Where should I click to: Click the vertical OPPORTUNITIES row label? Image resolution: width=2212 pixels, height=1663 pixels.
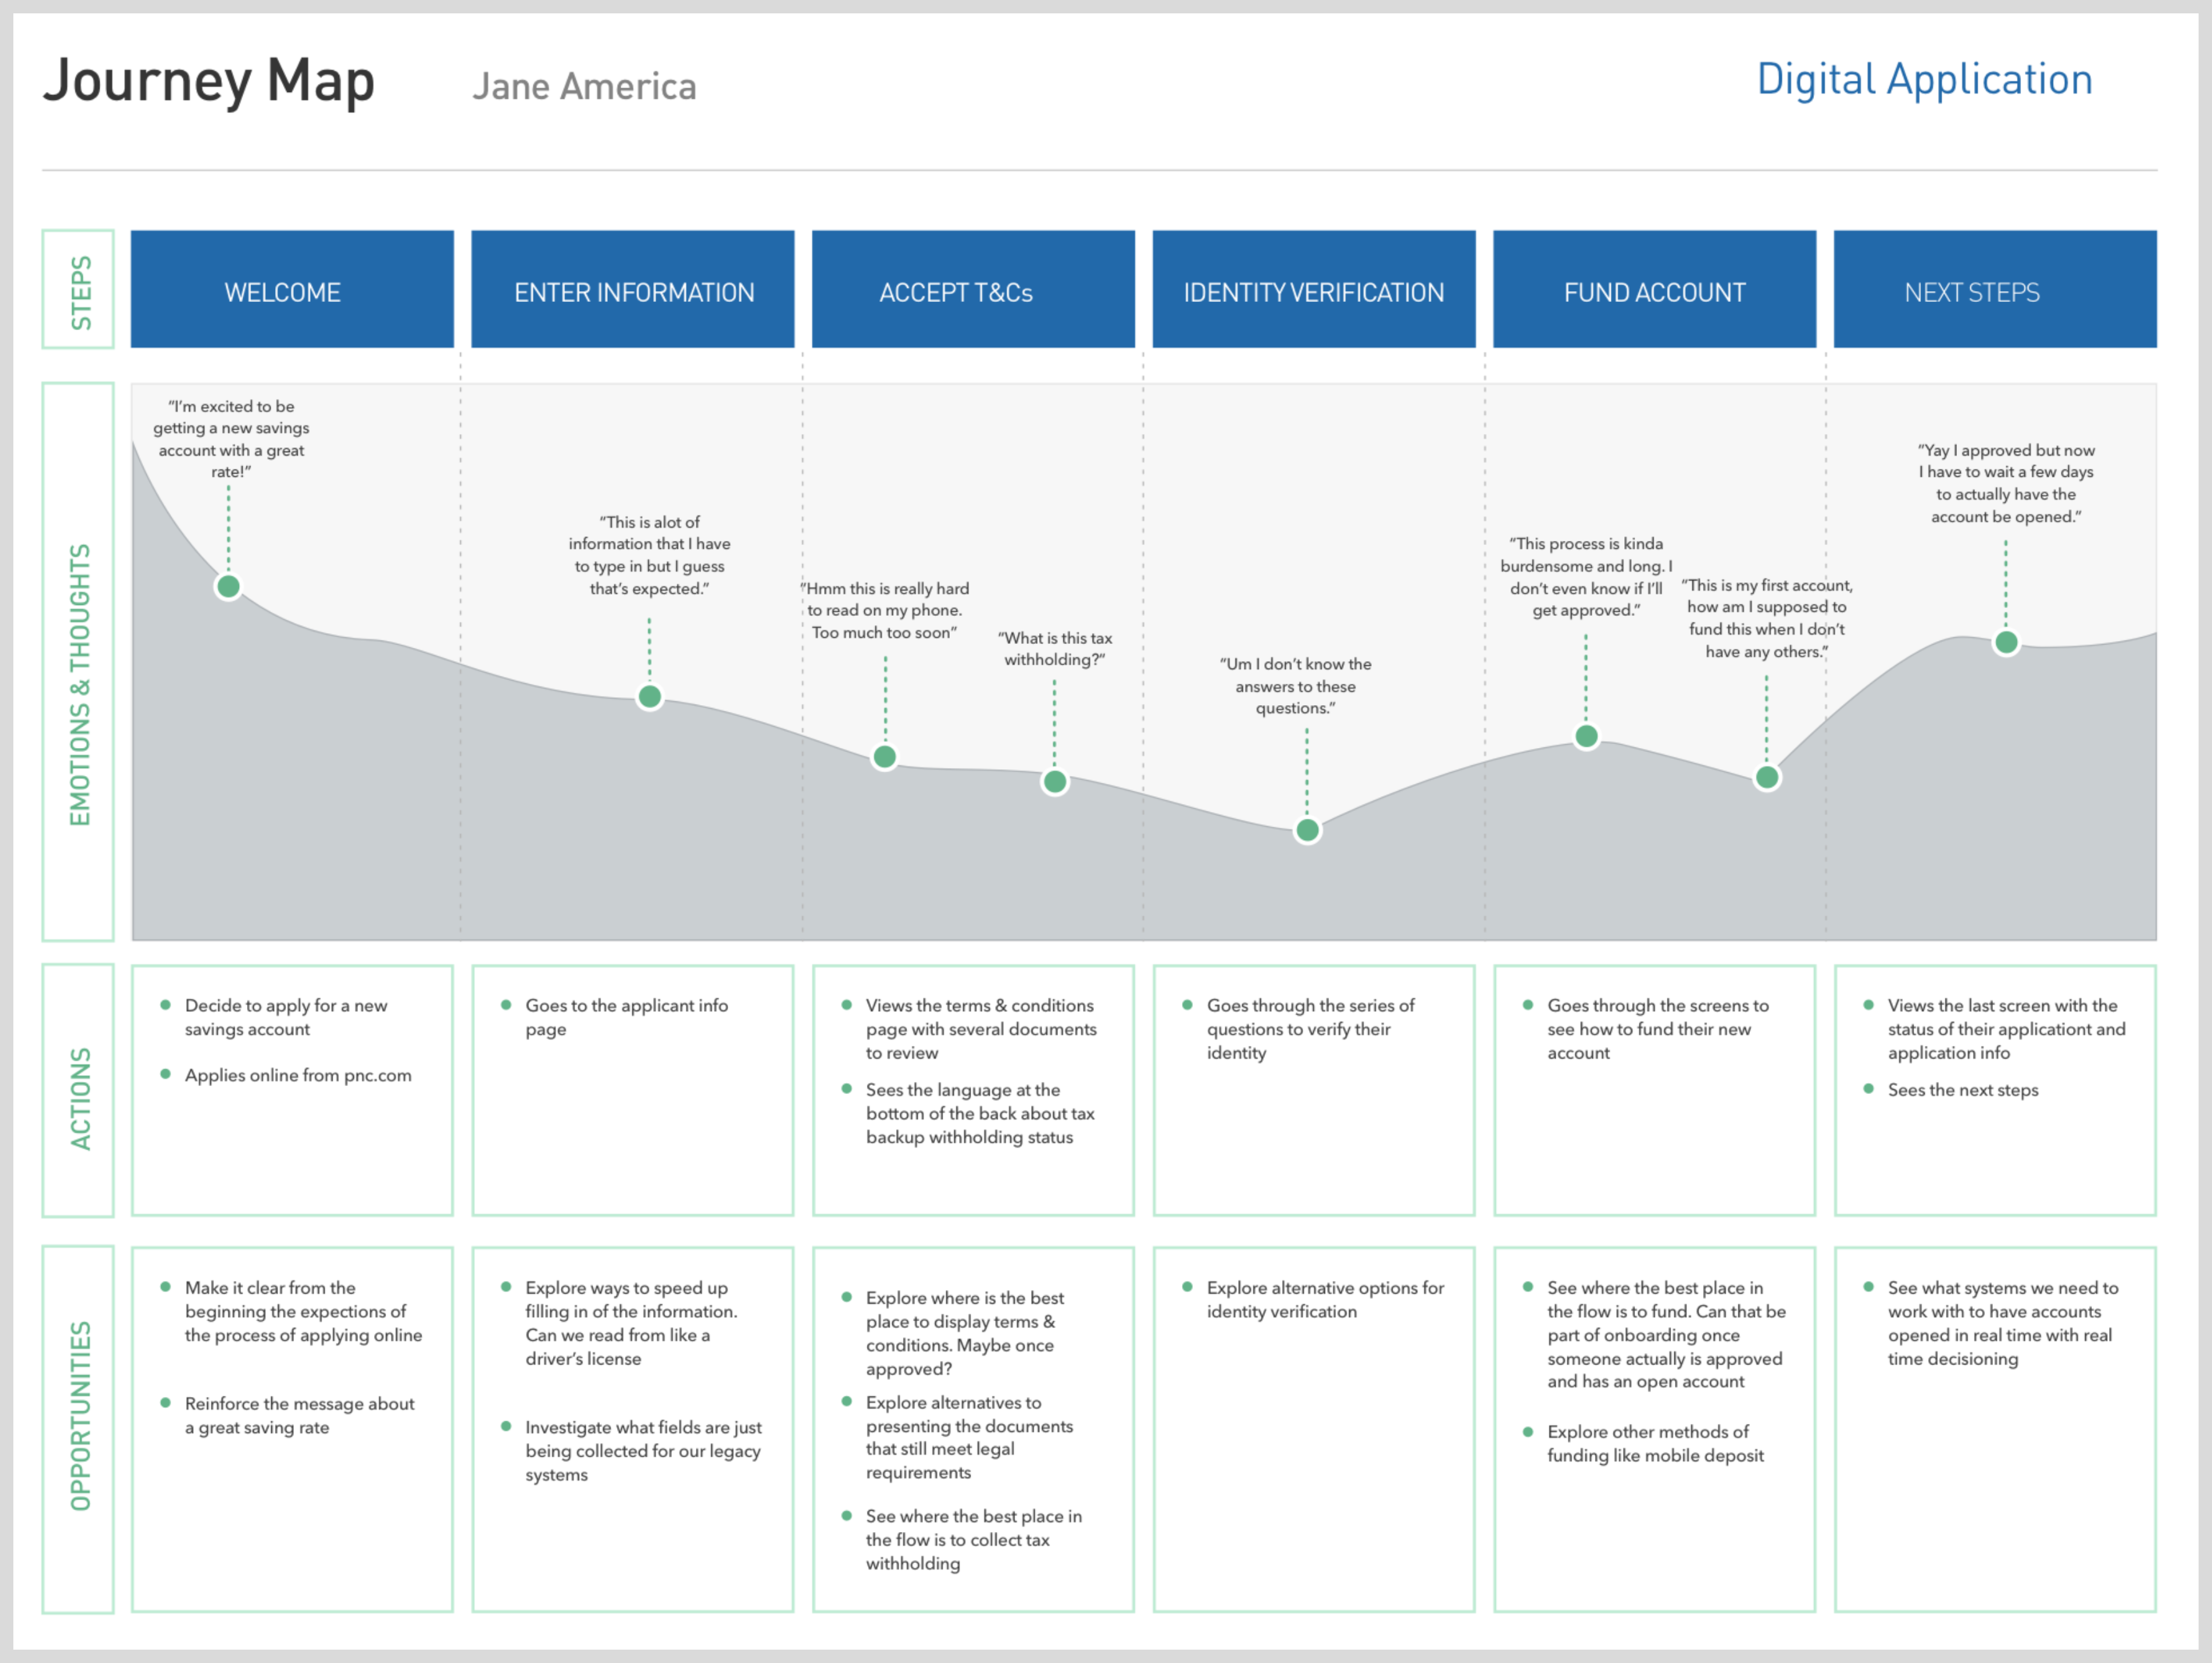coord(79,1415)
